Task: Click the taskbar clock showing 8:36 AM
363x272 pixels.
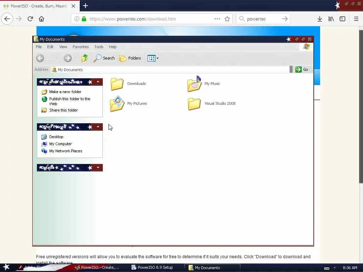Action: 350,268
